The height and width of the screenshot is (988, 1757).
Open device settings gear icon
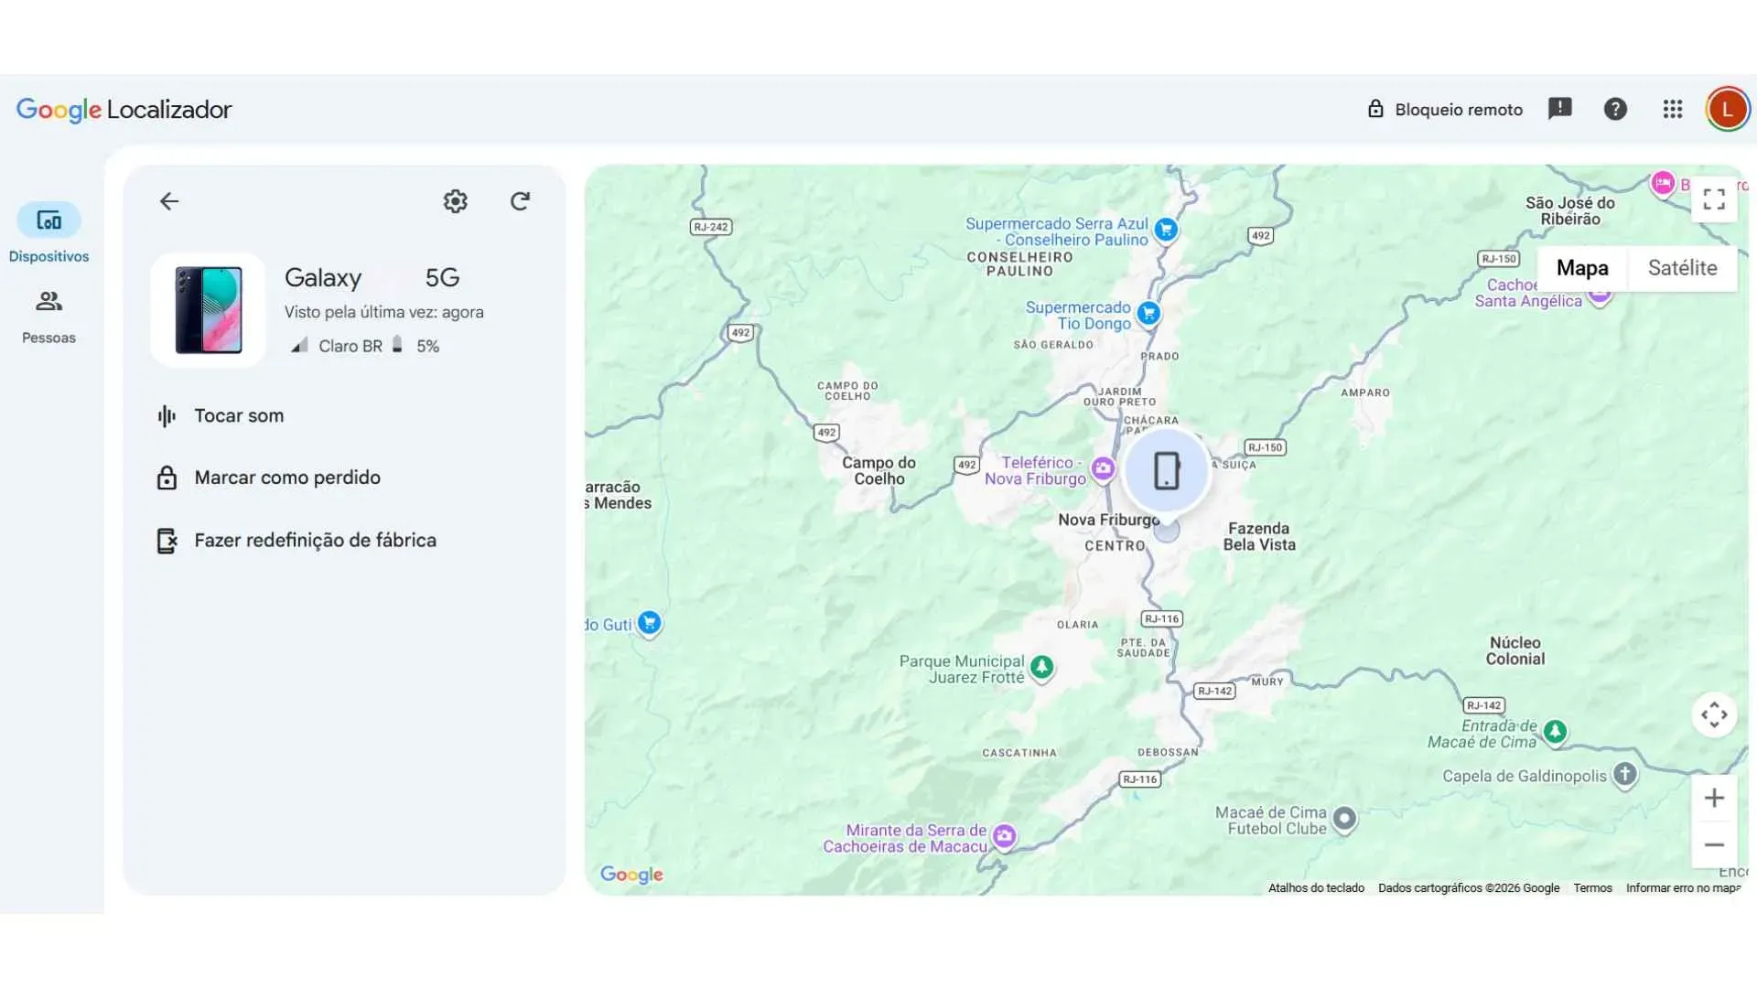point(456,201)
